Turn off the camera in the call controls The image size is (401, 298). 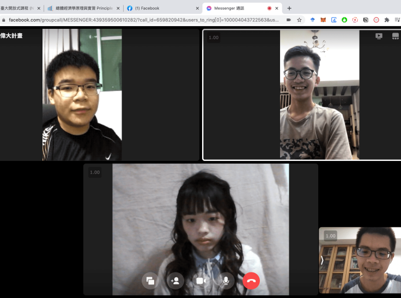click(x=200, y=281)
